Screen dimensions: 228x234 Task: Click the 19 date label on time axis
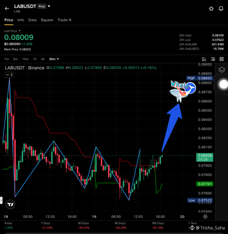coord(94,217)
